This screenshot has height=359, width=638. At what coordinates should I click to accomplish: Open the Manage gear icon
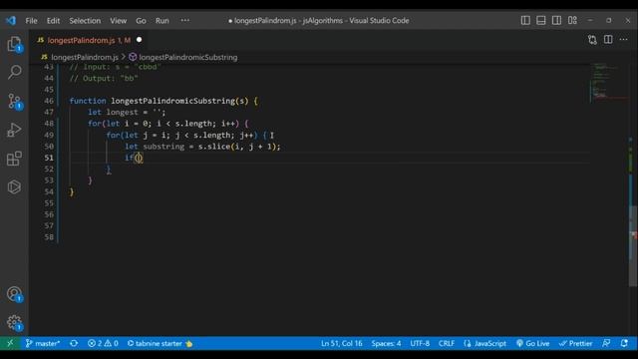(14, 322)
